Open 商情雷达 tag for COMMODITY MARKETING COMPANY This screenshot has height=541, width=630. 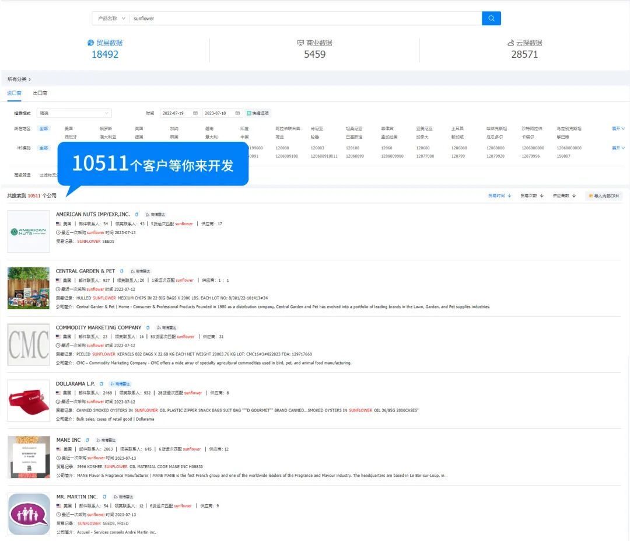pyautogui.click(x=167, y=327)
